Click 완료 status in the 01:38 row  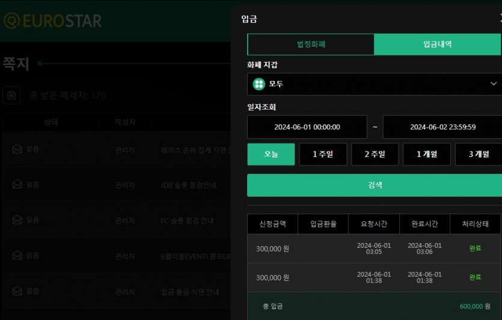[x=475, y=277]
